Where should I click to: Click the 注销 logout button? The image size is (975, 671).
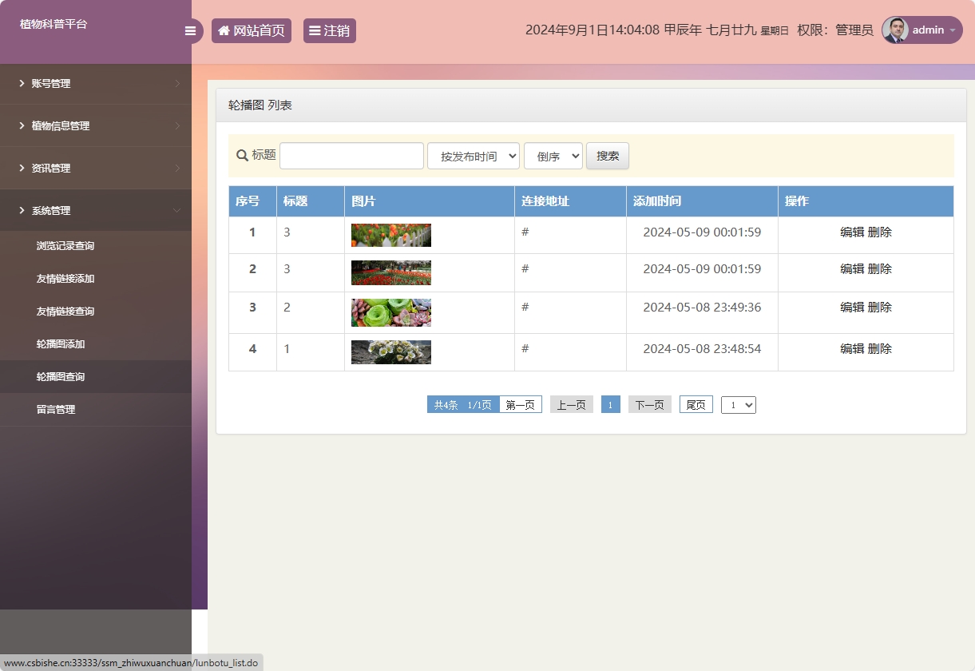point(330,30)
